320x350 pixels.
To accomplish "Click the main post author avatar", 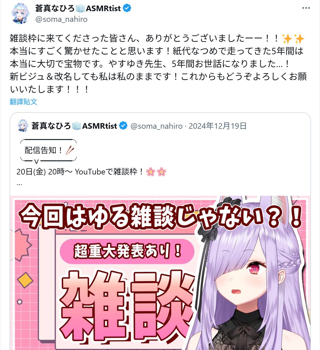I will (x=20, y=13).
